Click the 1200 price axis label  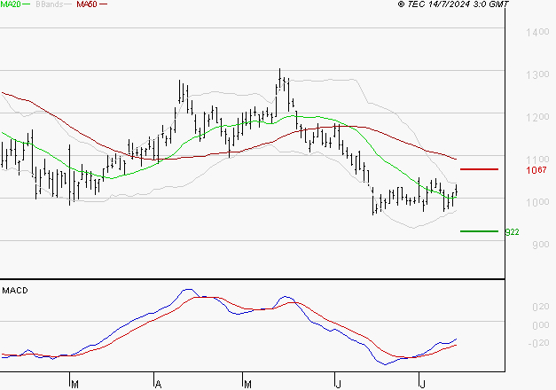(537, 117)
